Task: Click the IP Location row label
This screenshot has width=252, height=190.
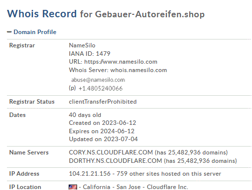Action: click(25, 187)
